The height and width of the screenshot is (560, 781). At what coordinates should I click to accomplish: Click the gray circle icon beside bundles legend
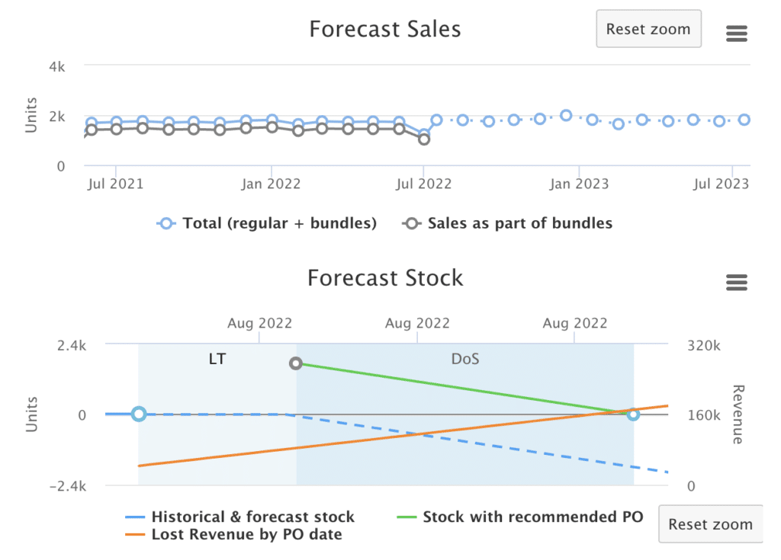click(412, 223)
